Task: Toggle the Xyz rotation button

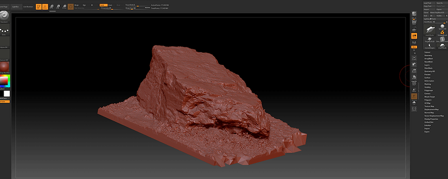Action: coord(414,46)
